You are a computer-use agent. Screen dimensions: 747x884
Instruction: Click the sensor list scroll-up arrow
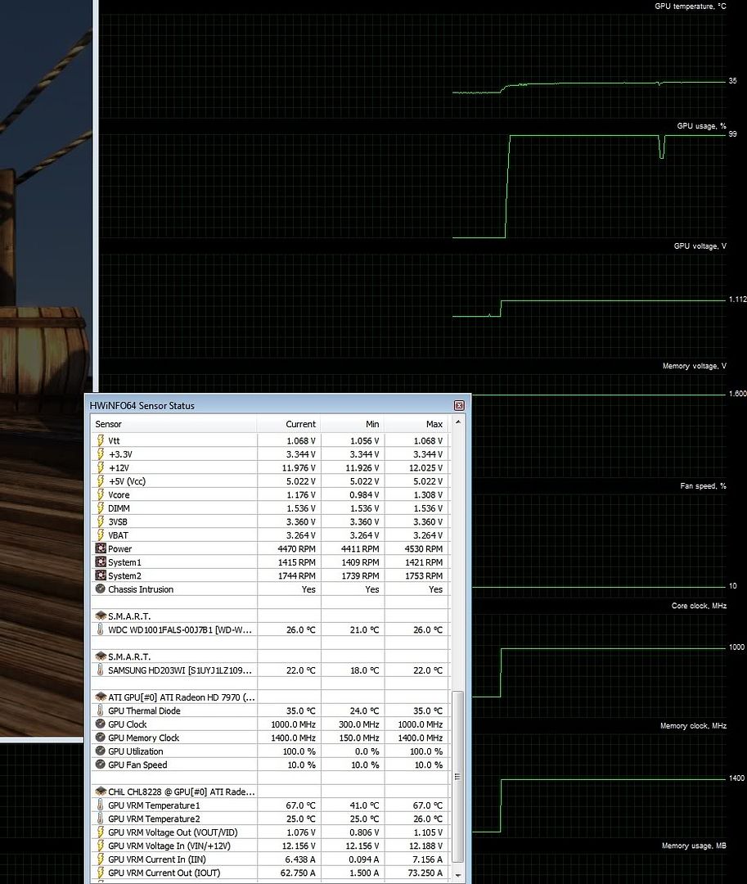(458, 422)
